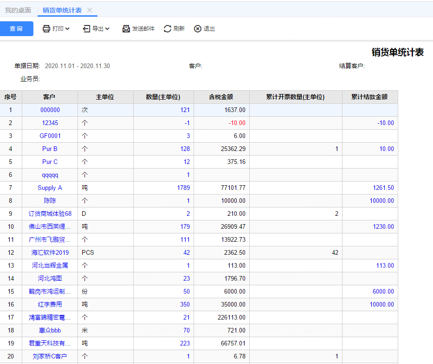Open customer link 订货商城体验68
This screenshot has height=364, width=433.
50,213
